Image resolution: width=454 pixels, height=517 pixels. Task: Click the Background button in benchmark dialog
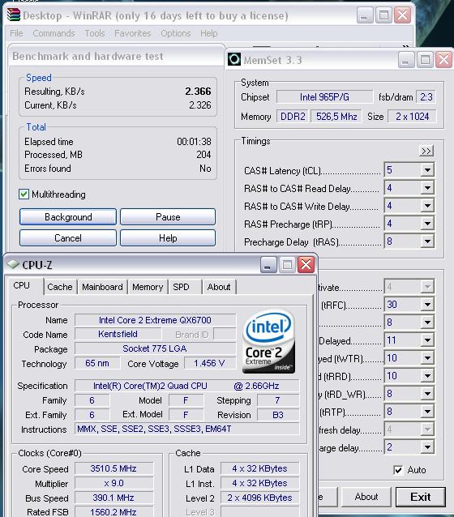click(68, 217)
